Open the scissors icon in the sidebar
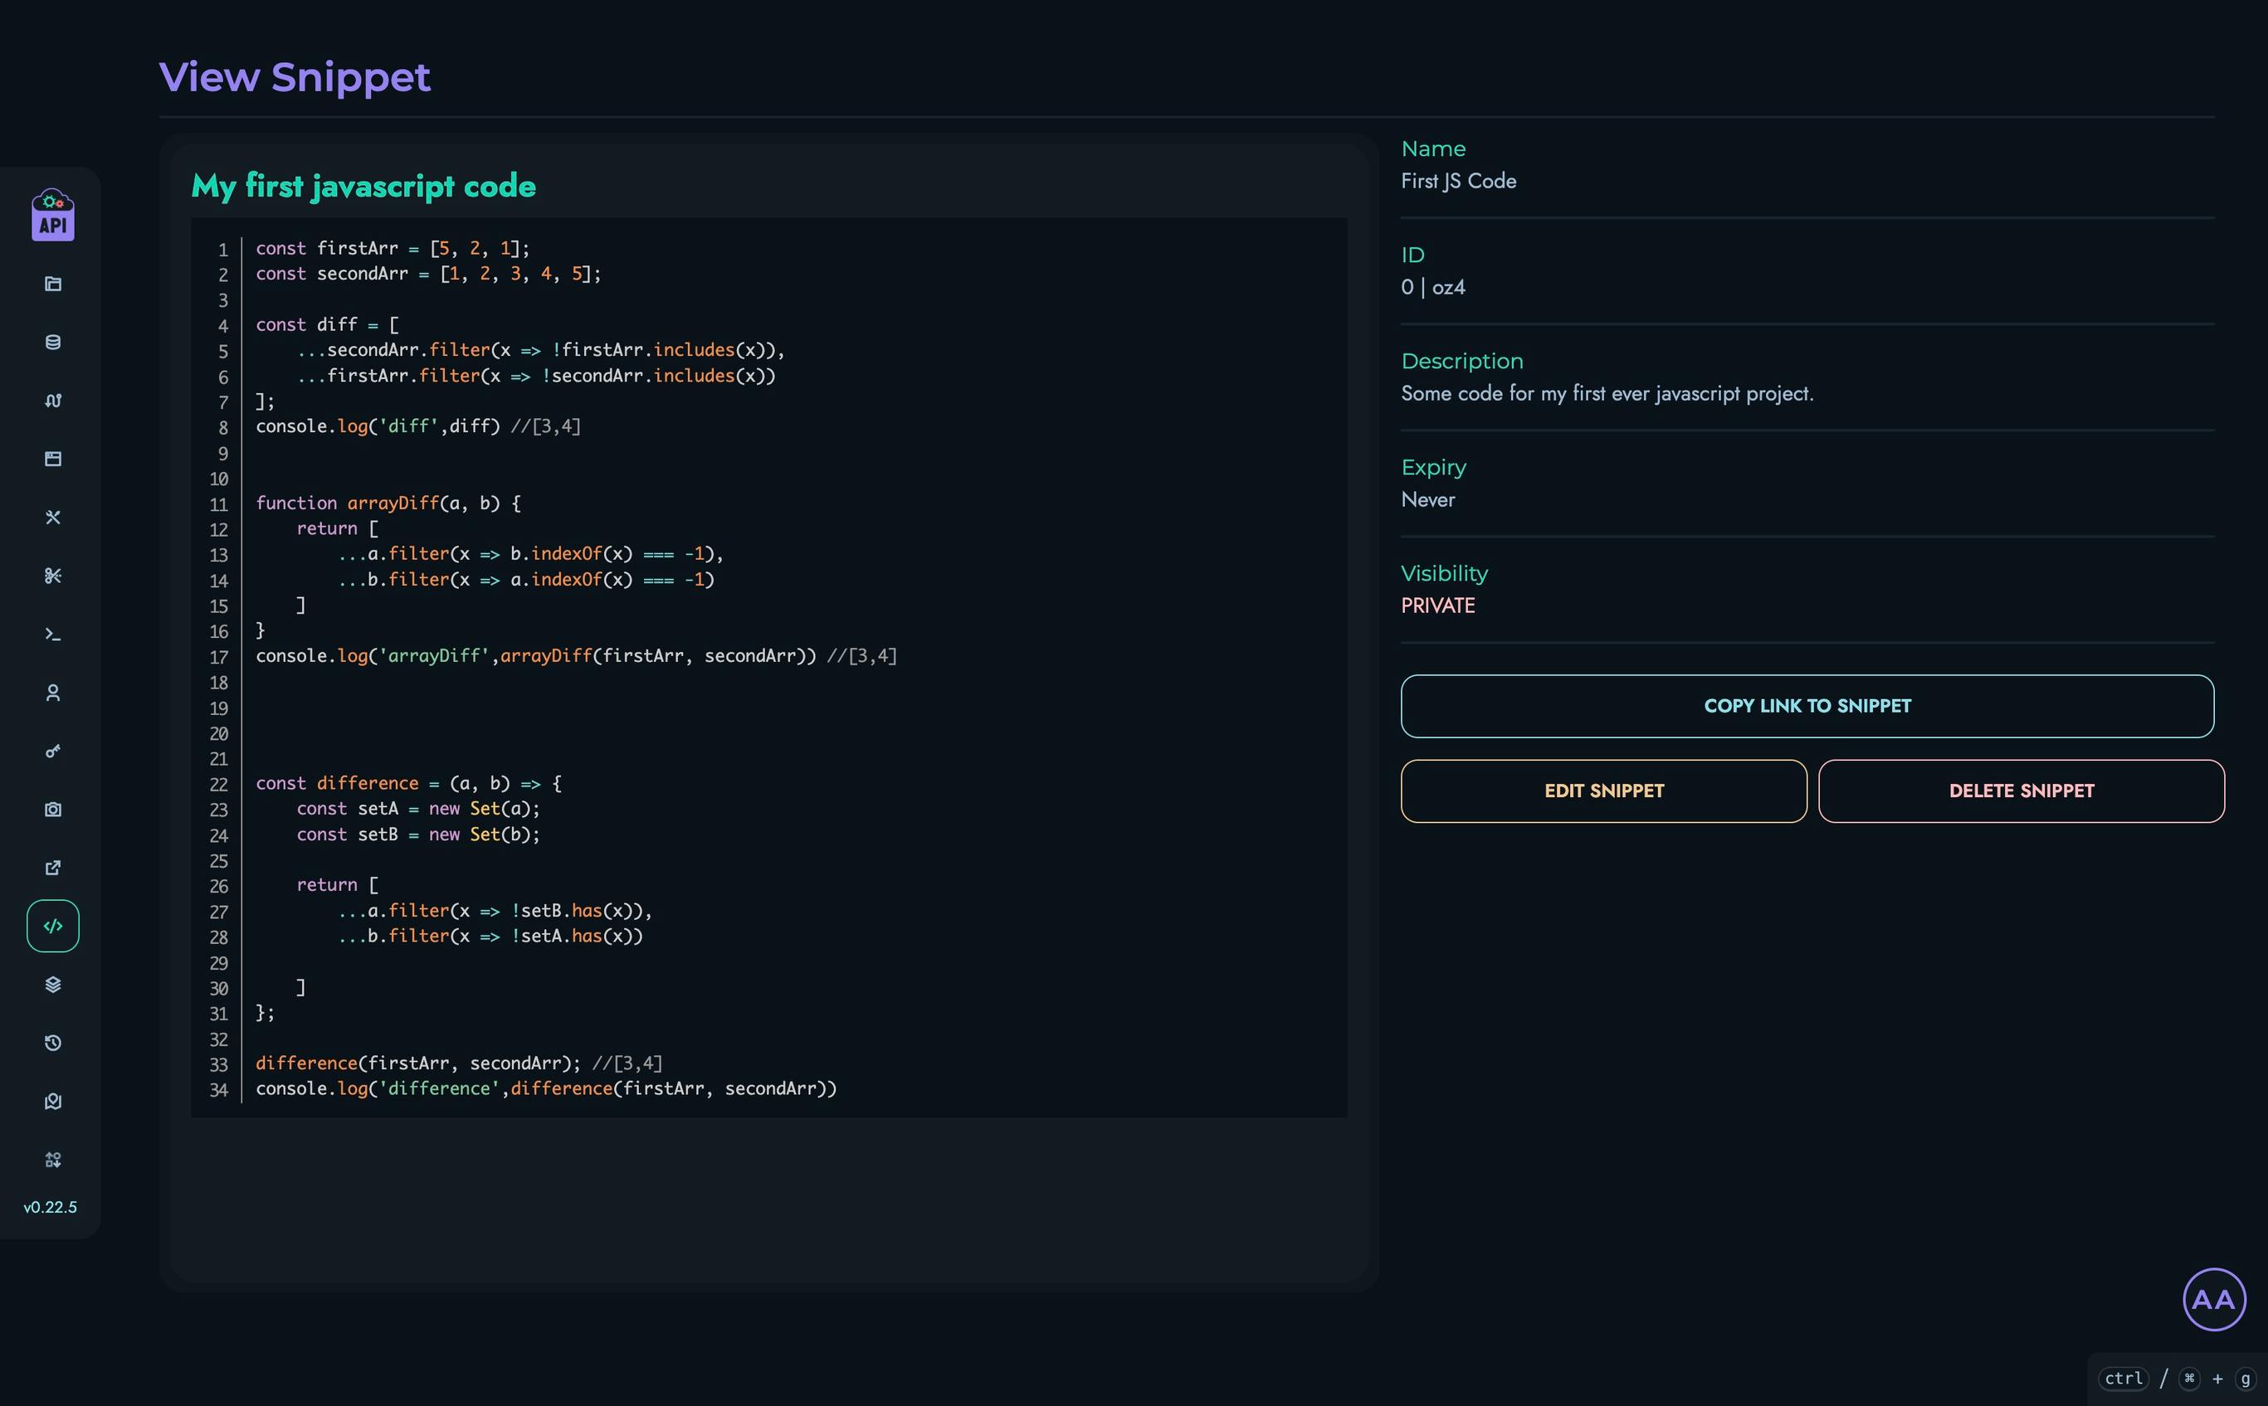 click(x=53, y=576)
